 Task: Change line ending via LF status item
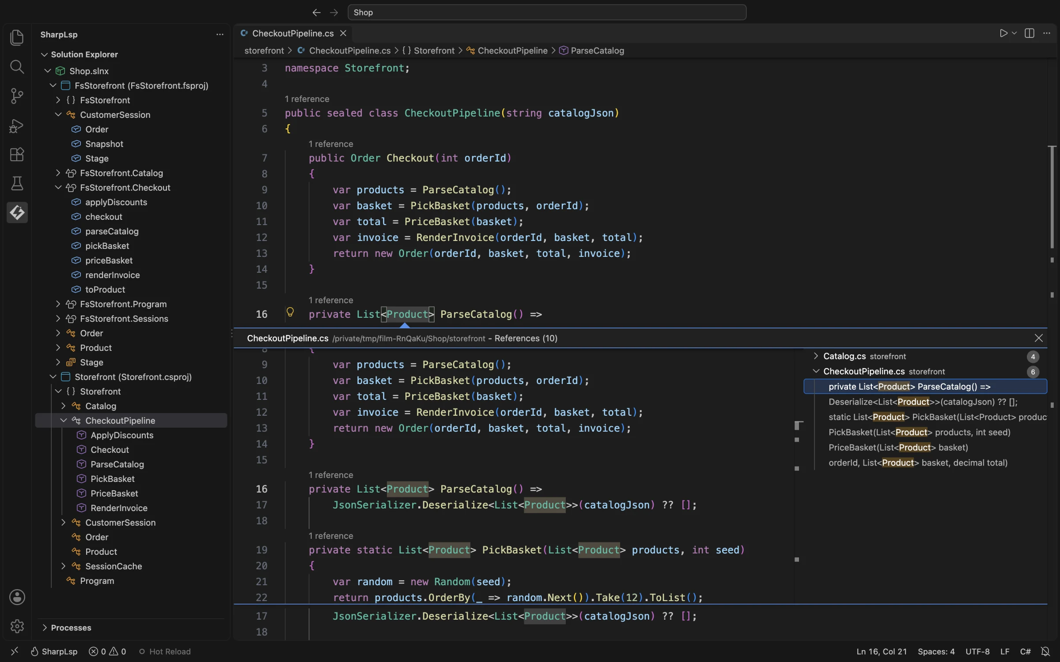[1005, 651]
